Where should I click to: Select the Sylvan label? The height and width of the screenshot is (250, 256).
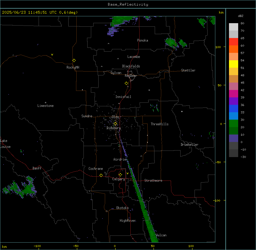click(x=116, y=73)
